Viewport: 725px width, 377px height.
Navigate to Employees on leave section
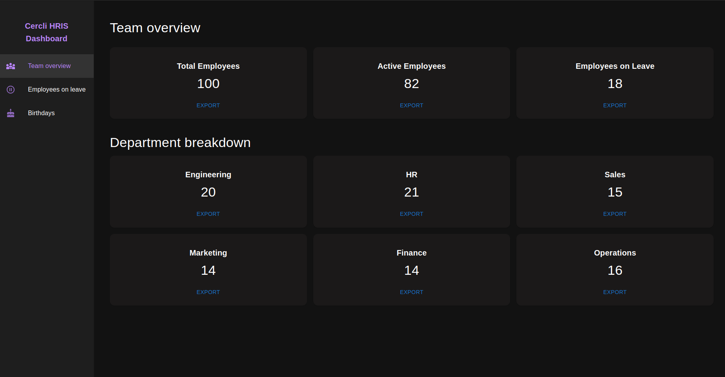[x=57, y=89]
